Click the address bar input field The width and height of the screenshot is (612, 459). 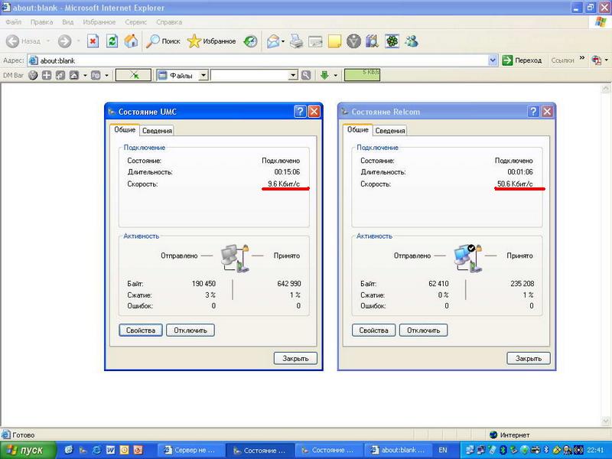click(260, 60)
